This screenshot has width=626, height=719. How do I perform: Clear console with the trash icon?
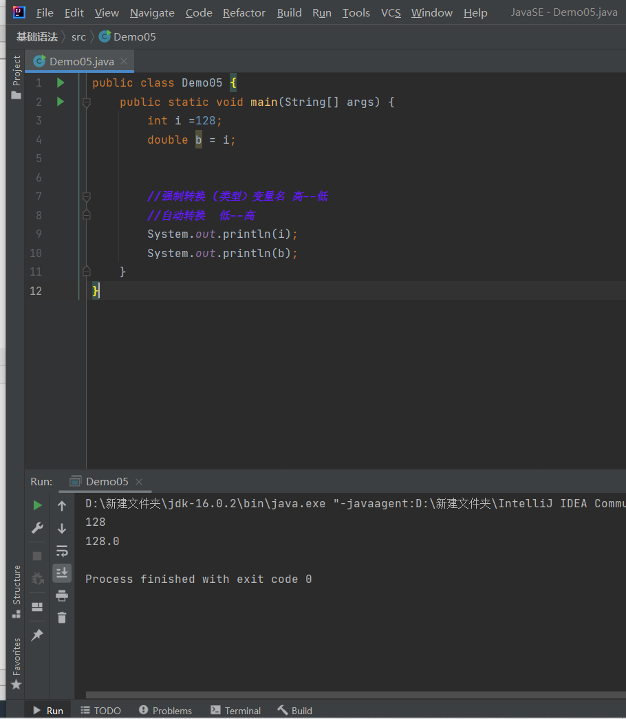point(62,618)
